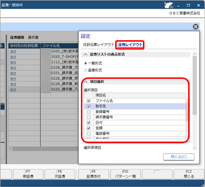Select the 一覧形式 radio button
The width and height of the screenshot is (205, 187).
[85, 63]
